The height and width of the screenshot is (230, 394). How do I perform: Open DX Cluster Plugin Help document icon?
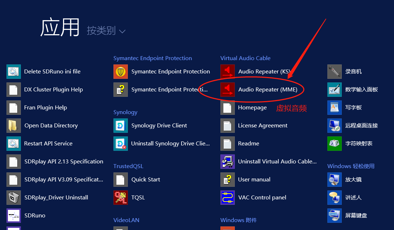tap(14, 90)
